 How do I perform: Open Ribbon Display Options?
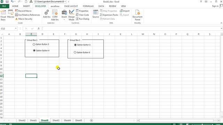coord(206,2)
